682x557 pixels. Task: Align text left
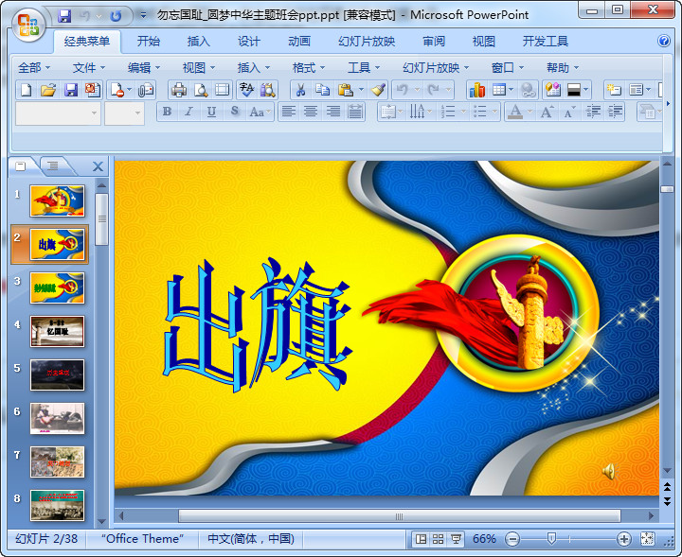click(x=288, y=112)
